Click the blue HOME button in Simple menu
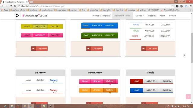193x108 pixels. click(x=137, y=90)
